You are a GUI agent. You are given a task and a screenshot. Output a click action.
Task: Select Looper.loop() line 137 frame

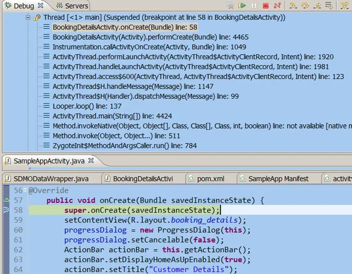(x=87, y=106)
